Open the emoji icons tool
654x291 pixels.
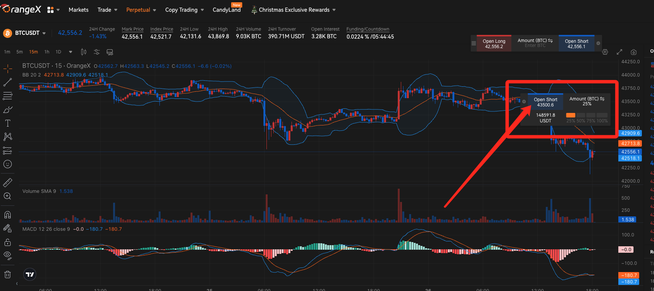tap(8, 164)
